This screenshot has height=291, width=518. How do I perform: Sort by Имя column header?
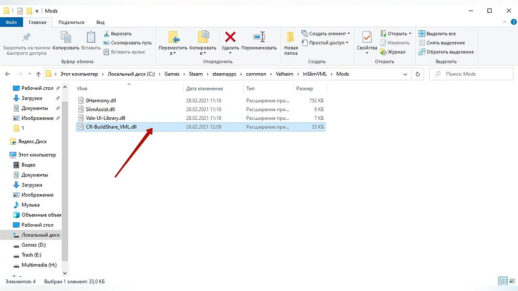[x=82, y=88]
